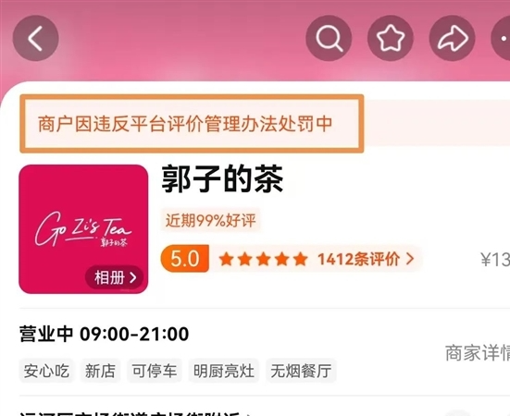The image size is (510, 416).
Task: Tap the 近期99%好评 badge
Action: (211, 221)
